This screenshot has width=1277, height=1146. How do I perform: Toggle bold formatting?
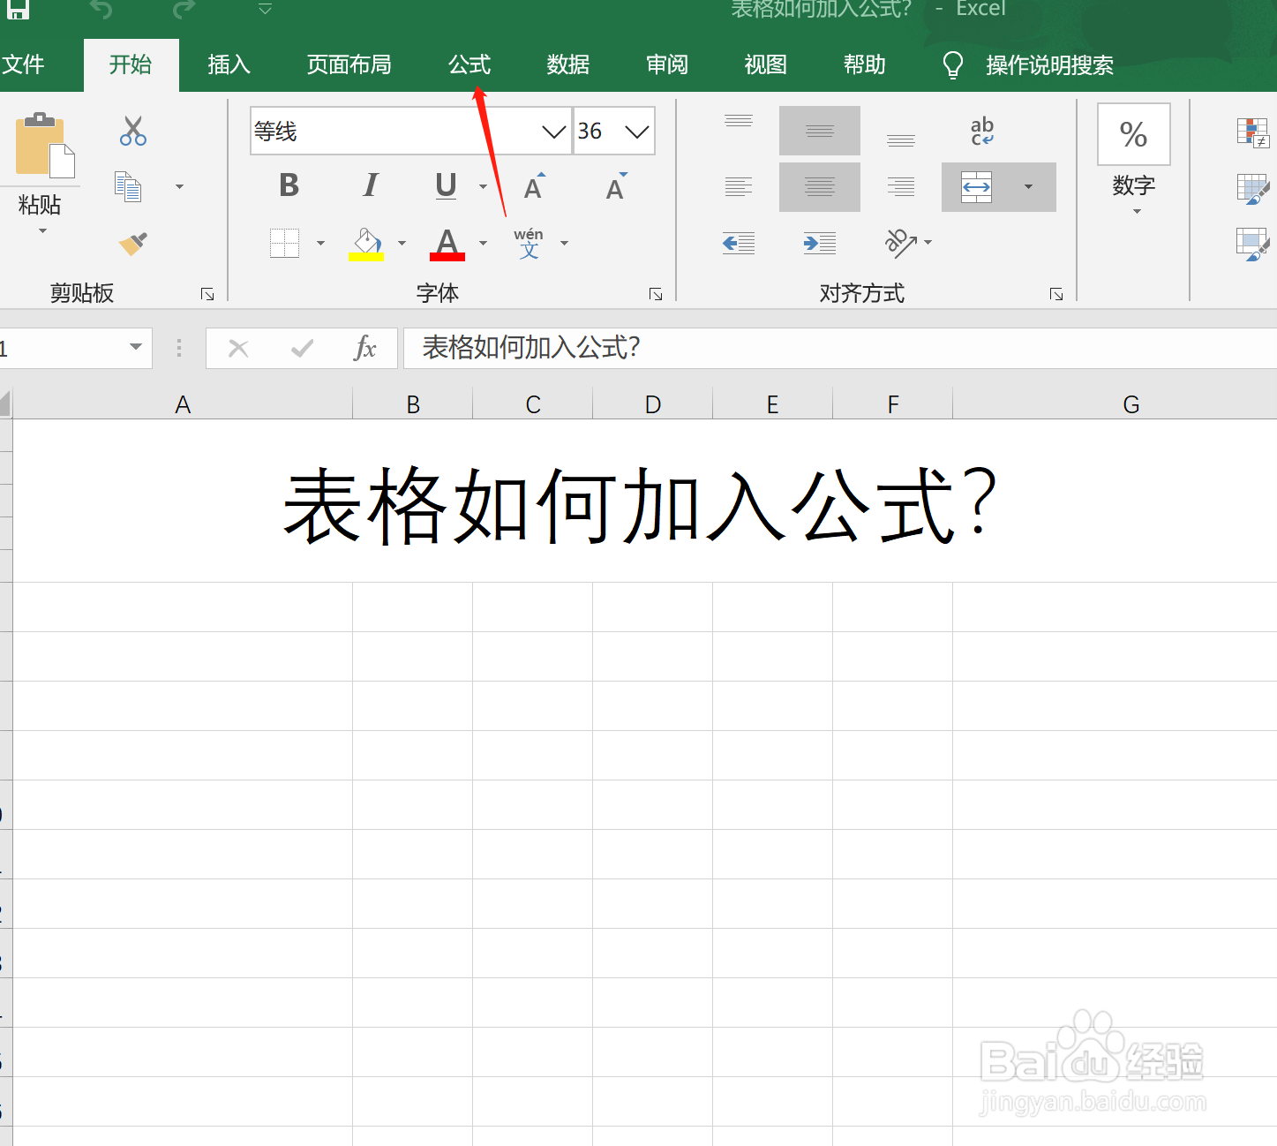click(288, 185)
